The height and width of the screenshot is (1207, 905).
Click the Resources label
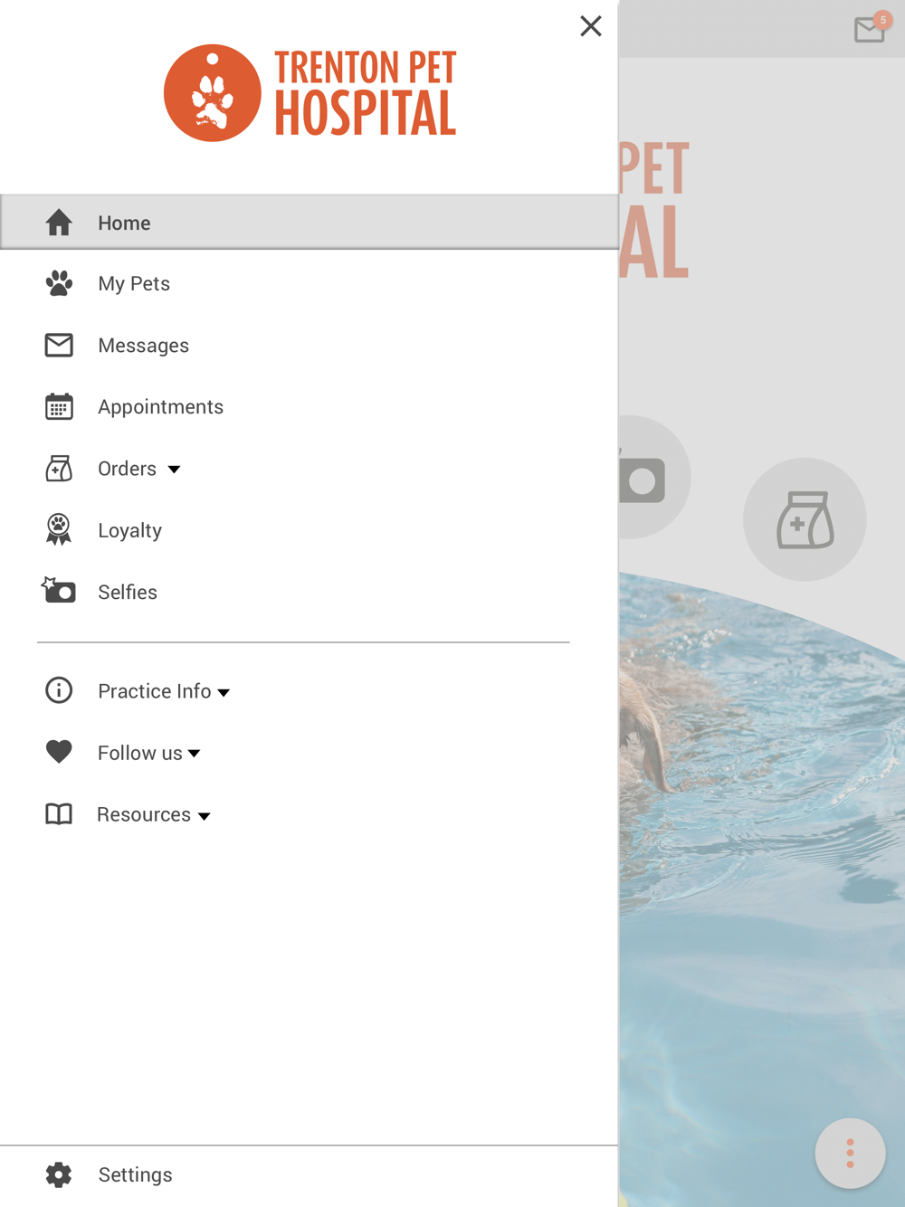tap(143, 814)
